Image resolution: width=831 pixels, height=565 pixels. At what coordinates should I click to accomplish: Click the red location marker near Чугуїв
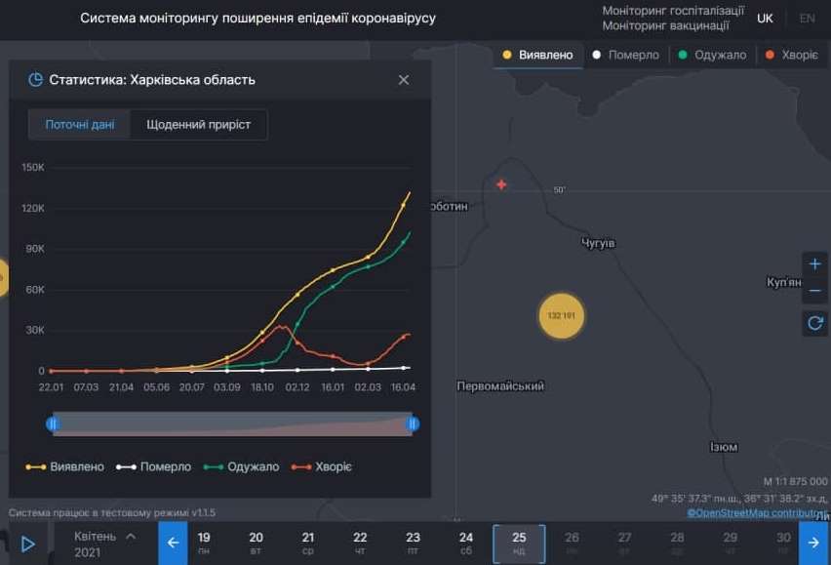[501, 182]
